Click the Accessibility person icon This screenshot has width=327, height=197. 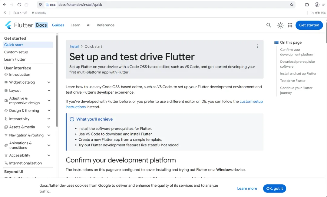pyautogui.click(x=6, y=155)
